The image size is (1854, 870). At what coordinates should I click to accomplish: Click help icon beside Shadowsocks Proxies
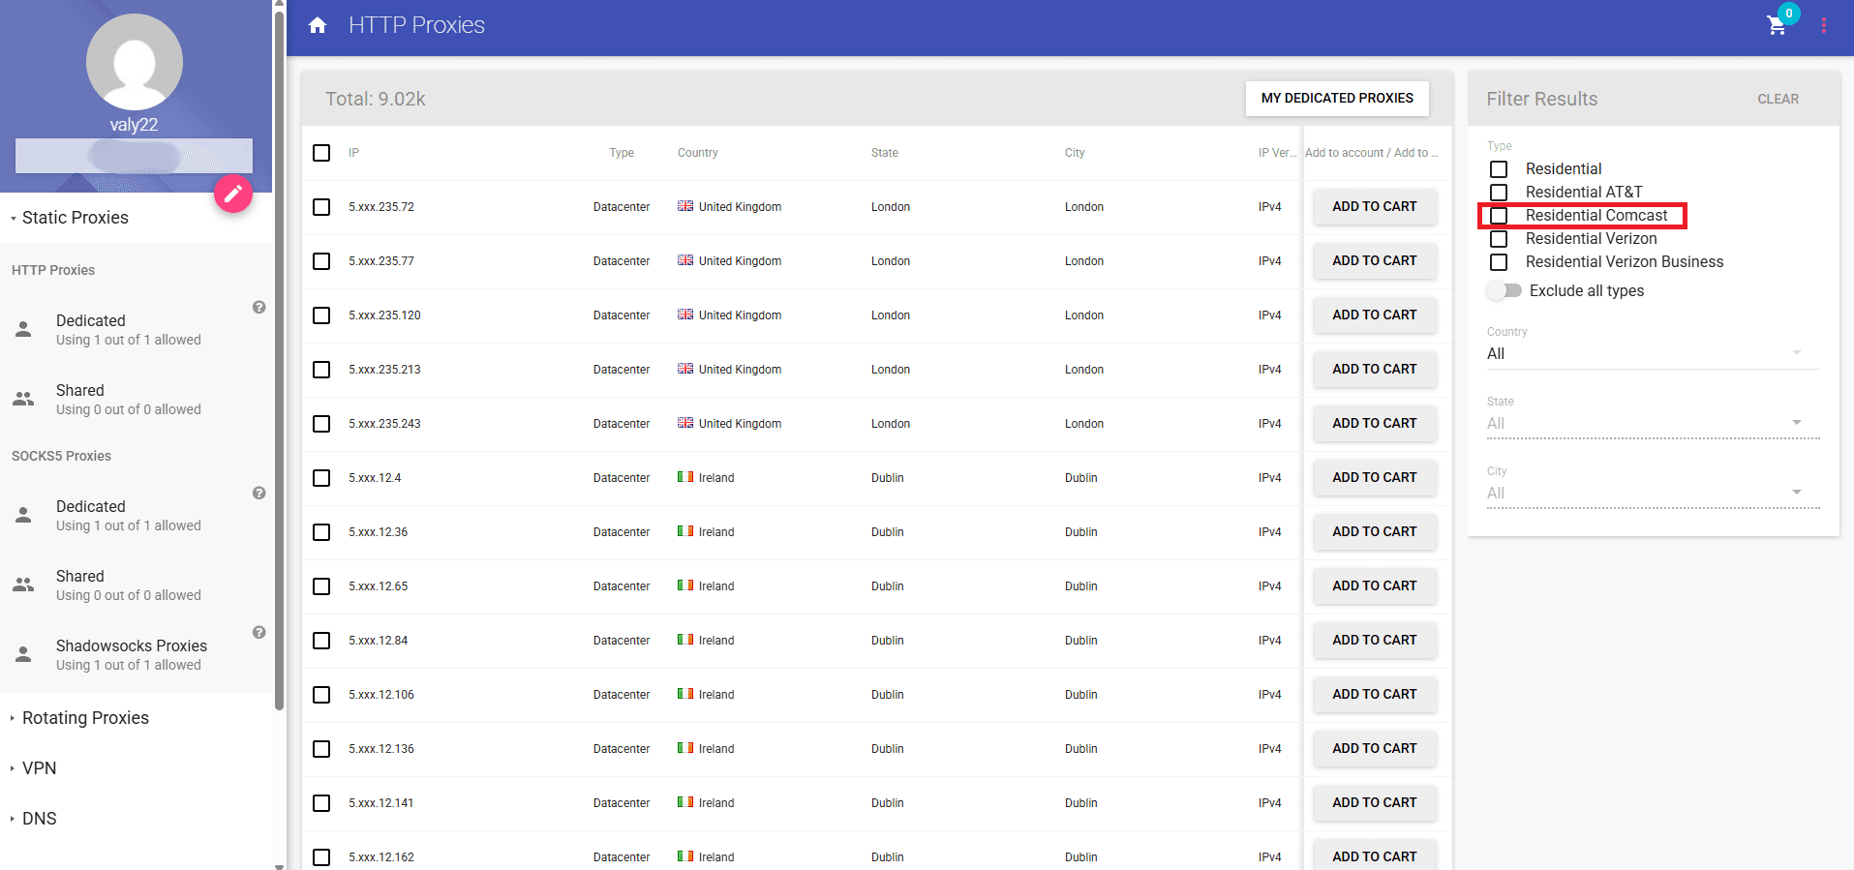[258, 632]
